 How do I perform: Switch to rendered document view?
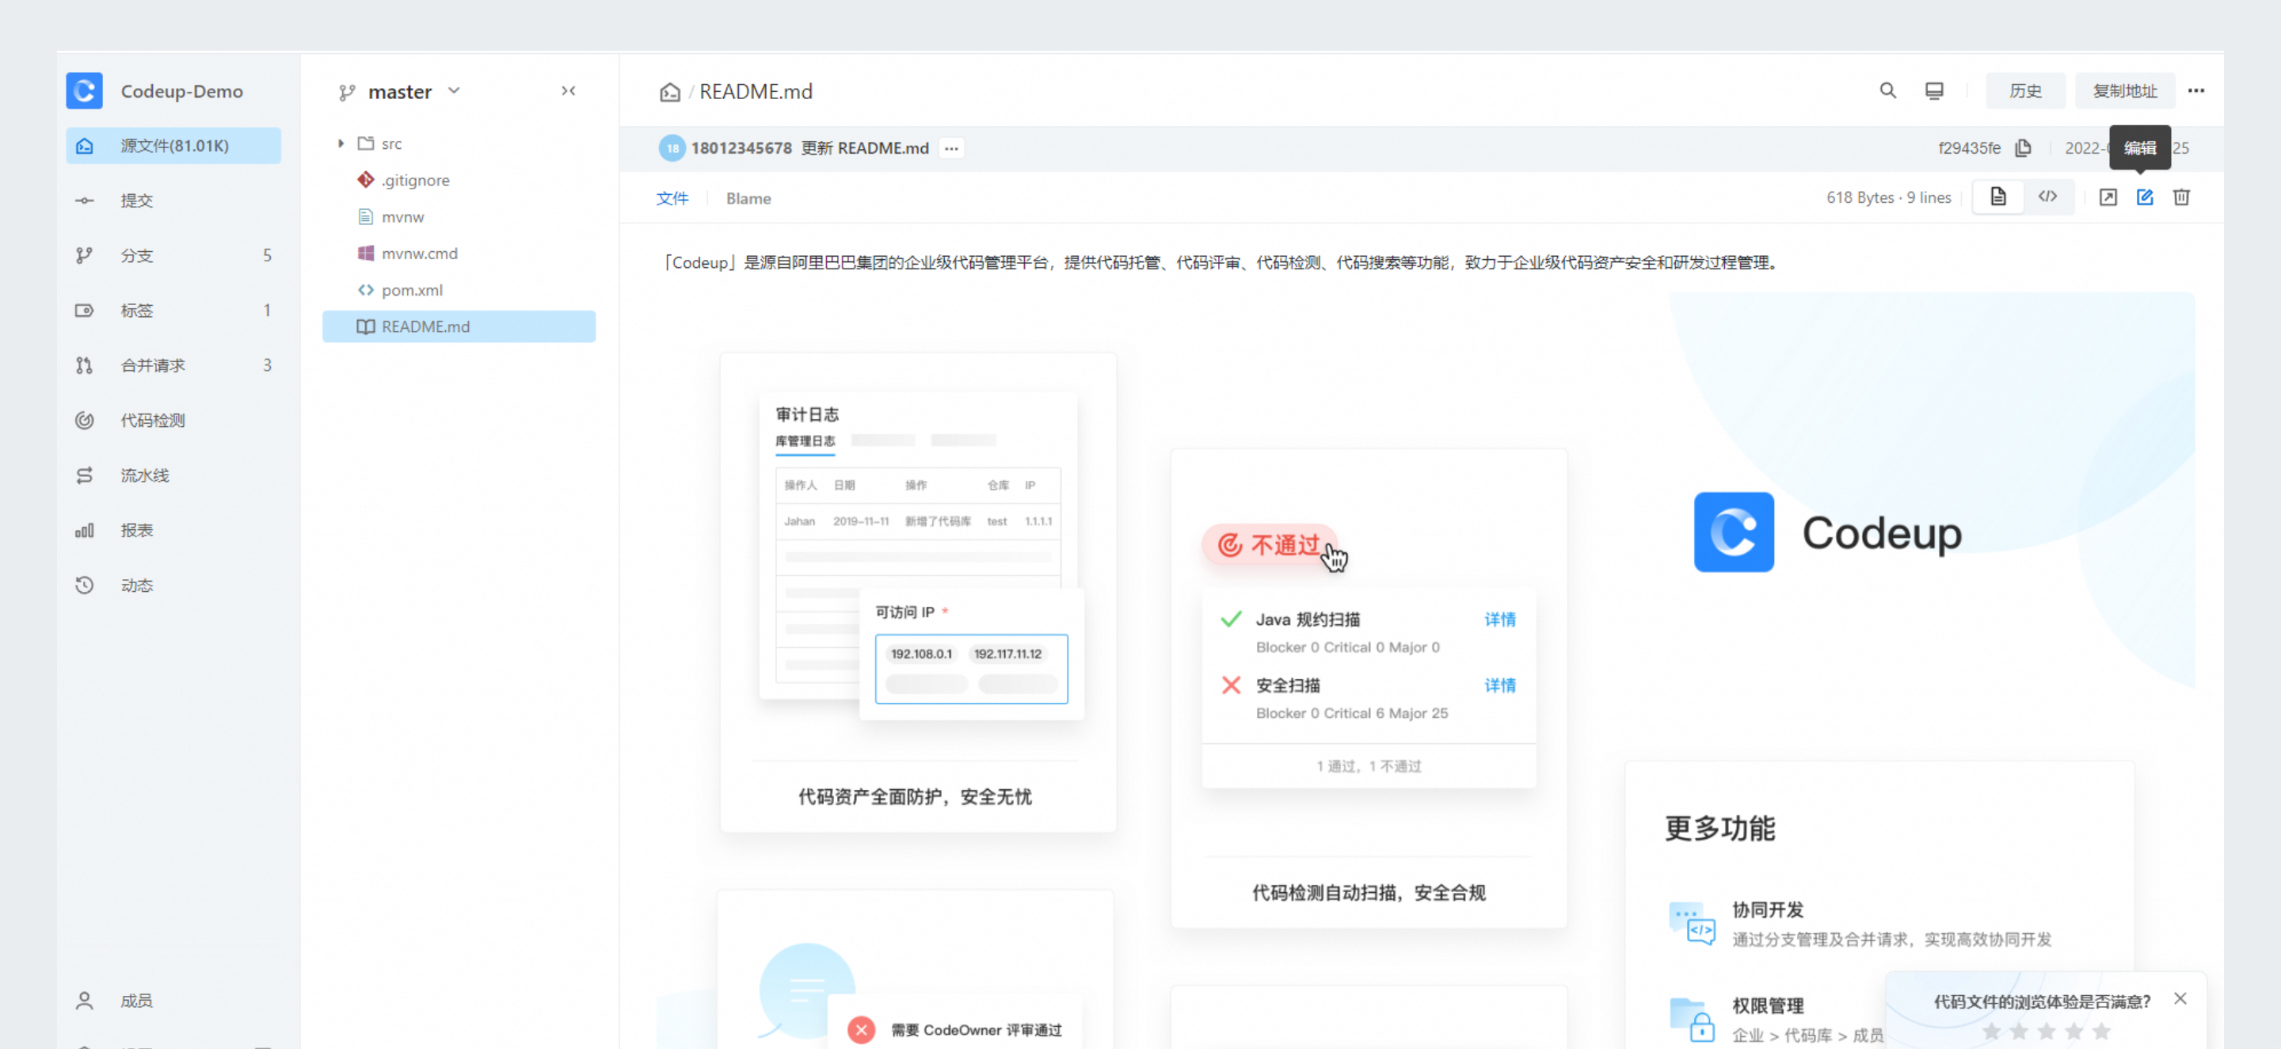[1997, 196]
